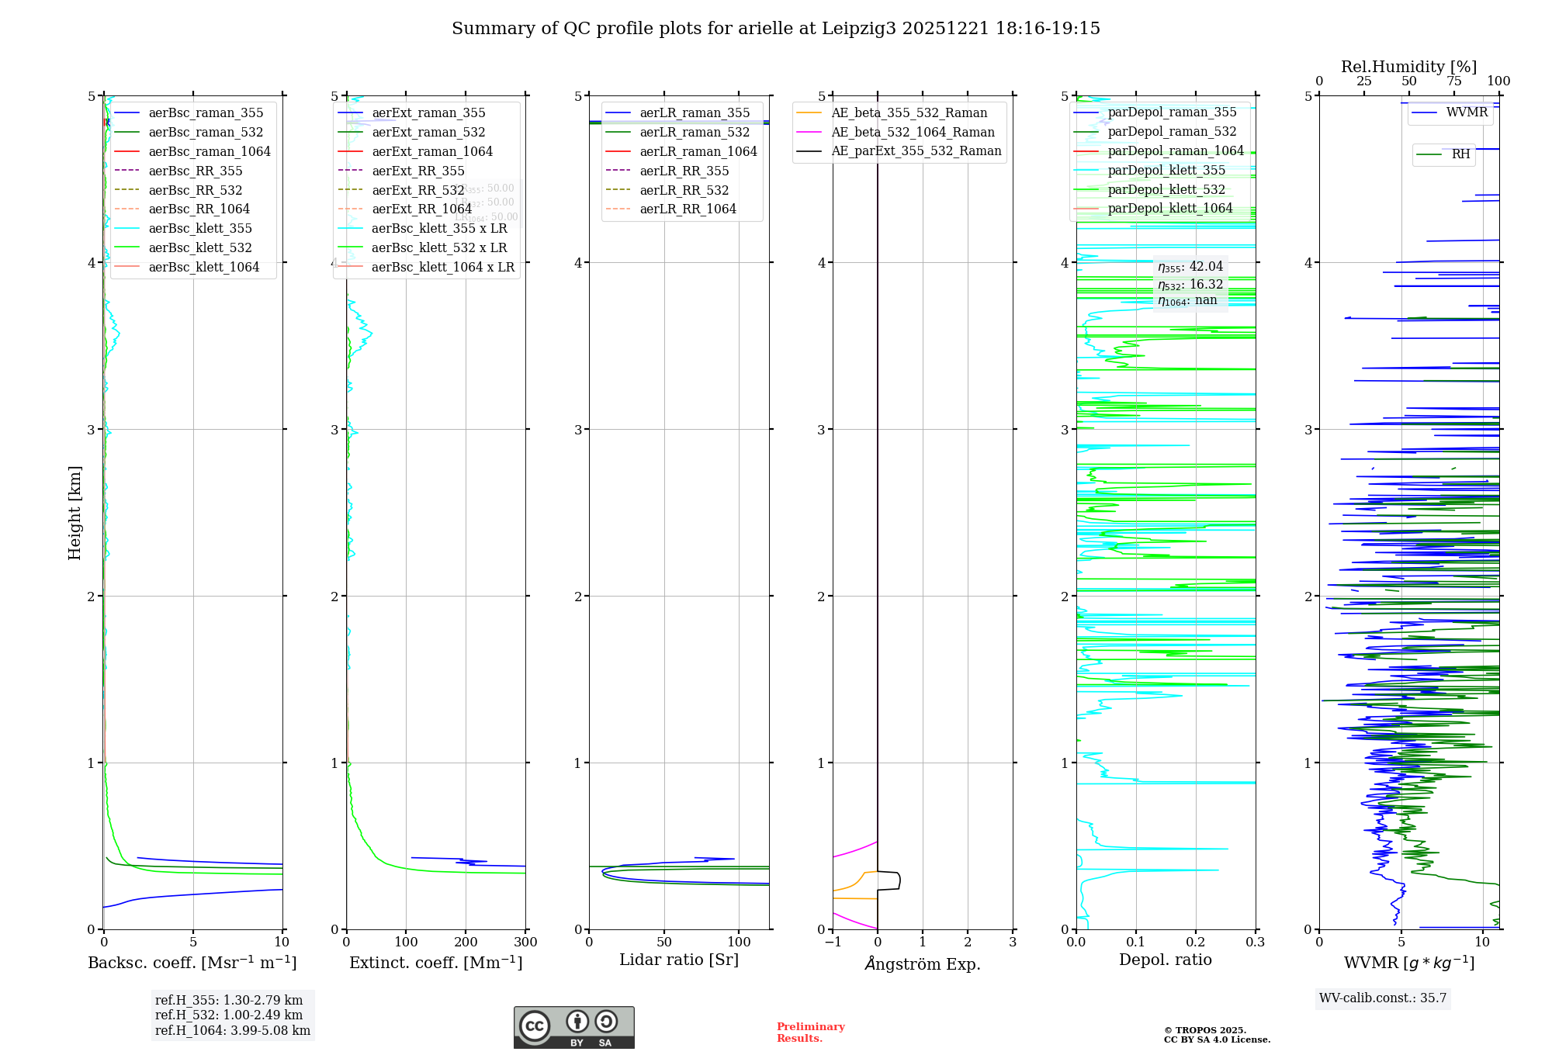Click the Height [km] y-axis label
Viewport: 1552px width, 1055px height.
click(74, 513)
